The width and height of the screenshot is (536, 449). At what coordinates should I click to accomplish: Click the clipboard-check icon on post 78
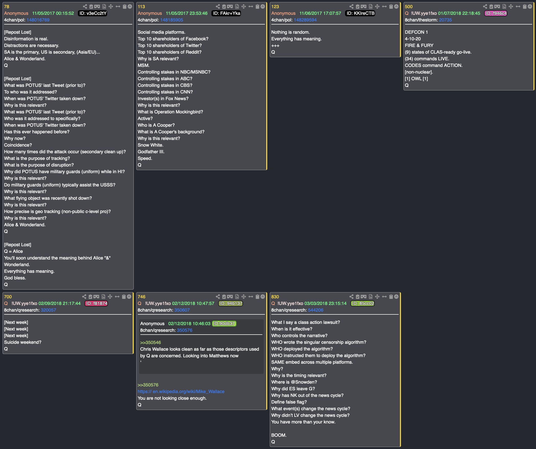pyautogui.click(x=91, y=6)
